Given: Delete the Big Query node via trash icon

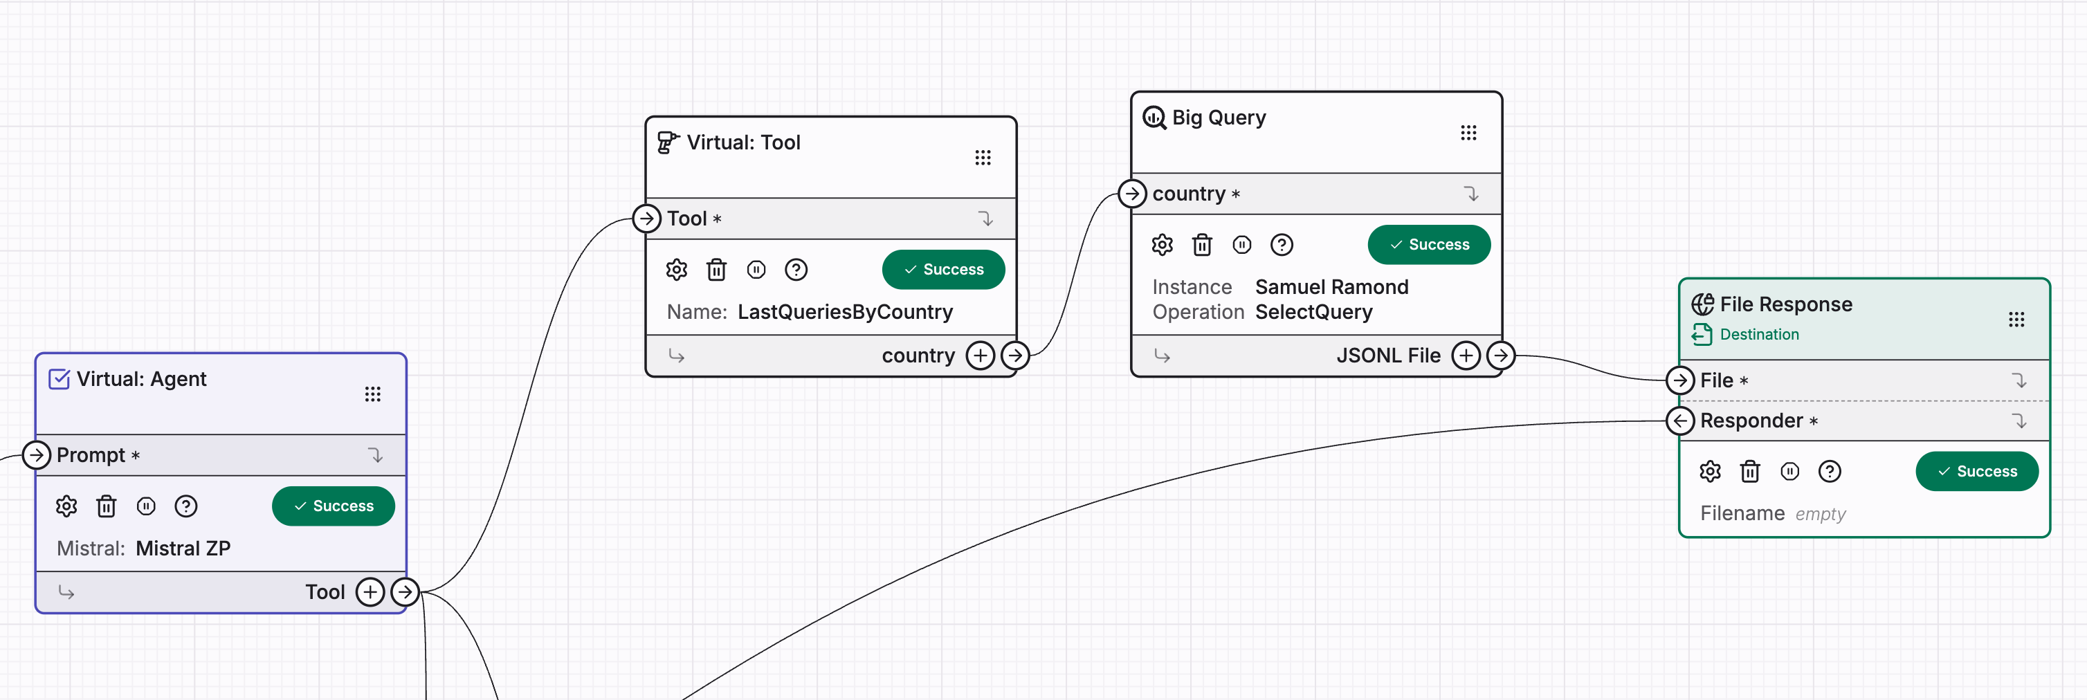Looking at the screenshot, I should tap(1201, 245).
